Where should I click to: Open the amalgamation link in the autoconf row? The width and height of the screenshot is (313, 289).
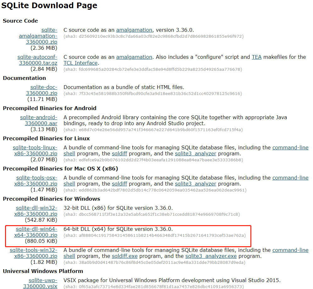click(134, 57)
